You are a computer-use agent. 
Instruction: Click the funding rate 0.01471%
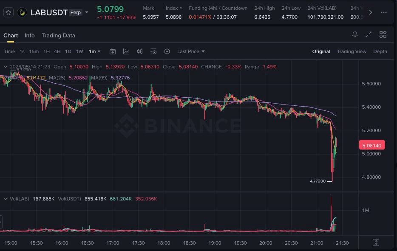[x=200, y=17]
